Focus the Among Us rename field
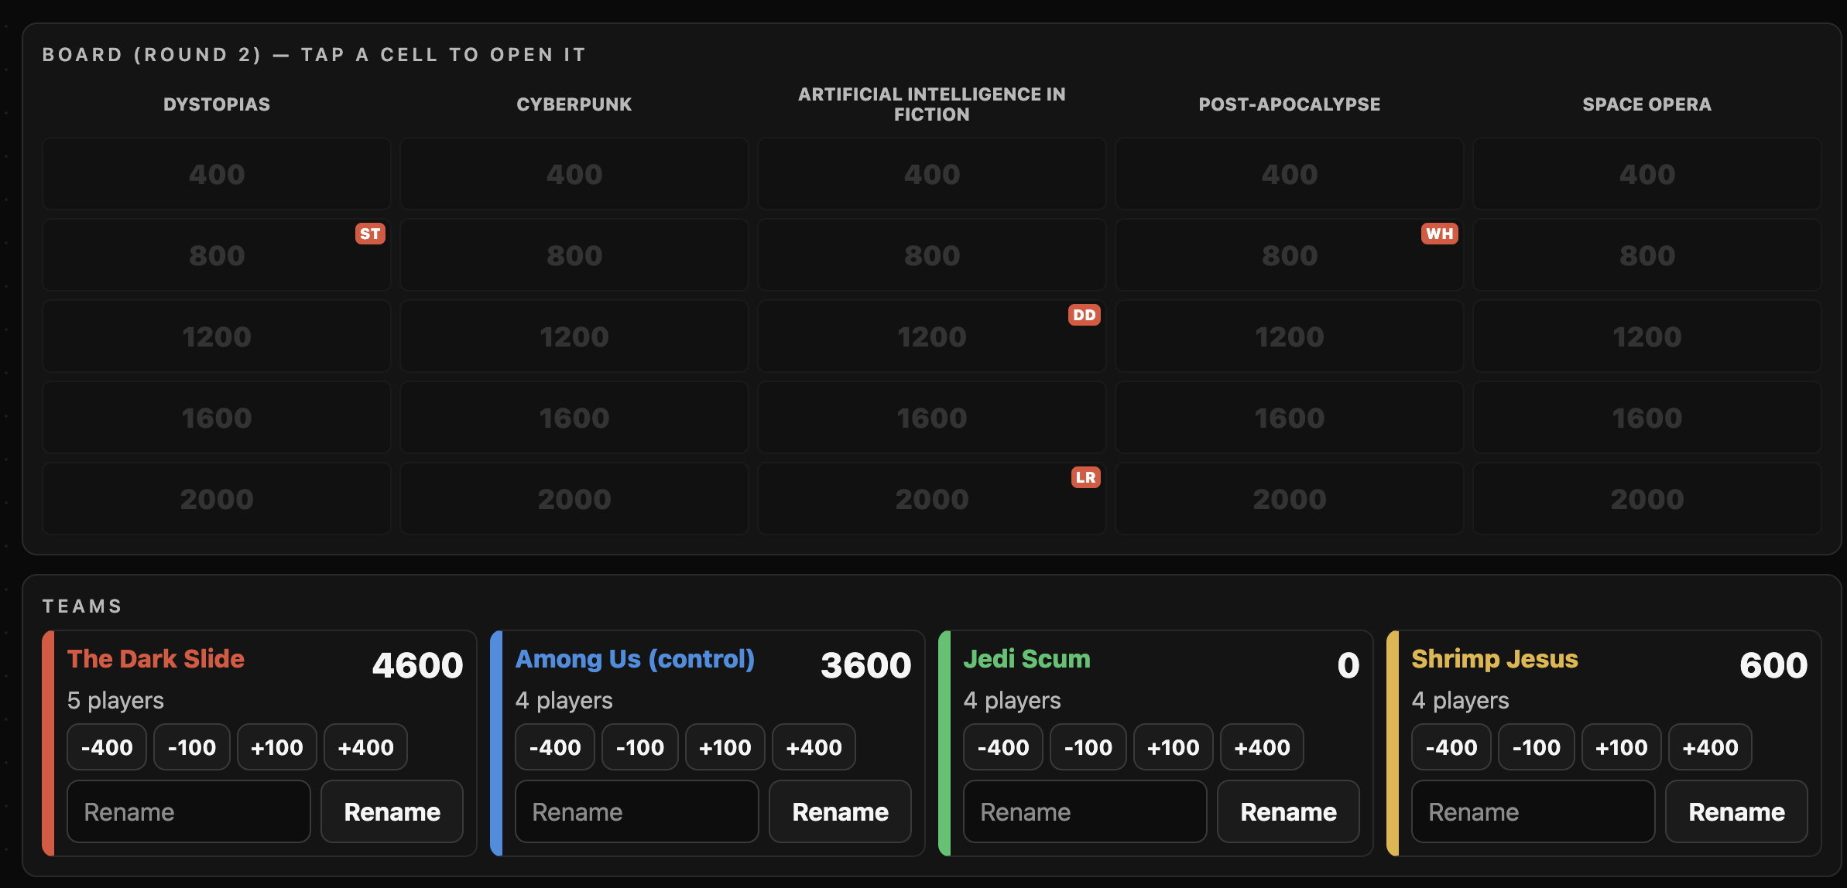Screen dimensions: 1847x888 pyautogui.click(x=637, y=811)
